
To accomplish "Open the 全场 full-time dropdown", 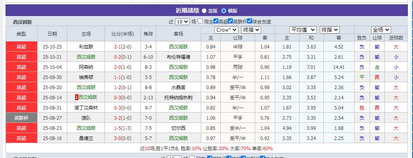I will click(381, 30).
